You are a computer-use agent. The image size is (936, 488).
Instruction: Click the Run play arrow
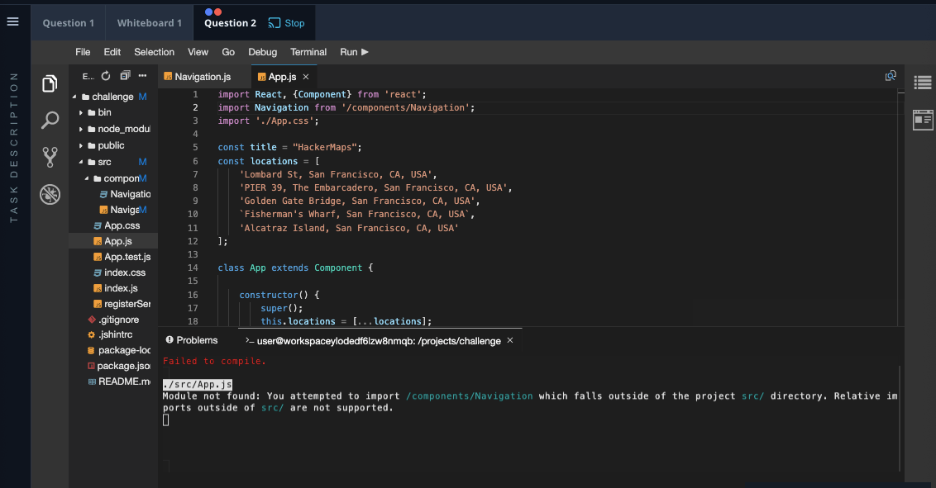[x=365, y=52]
